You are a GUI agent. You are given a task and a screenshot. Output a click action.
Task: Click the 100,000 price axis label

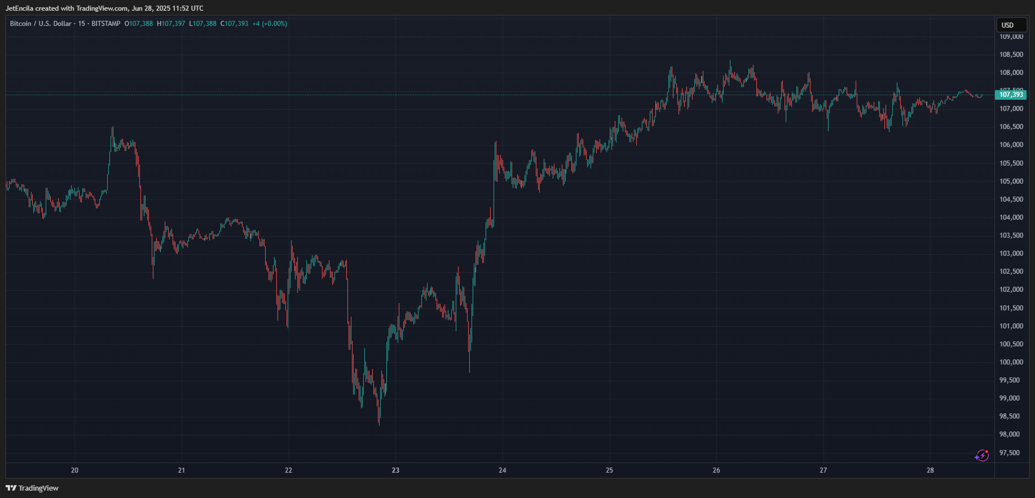coord(1011,362)
